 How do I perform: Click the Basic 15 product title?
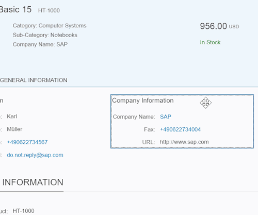click(x=15, y=9)
